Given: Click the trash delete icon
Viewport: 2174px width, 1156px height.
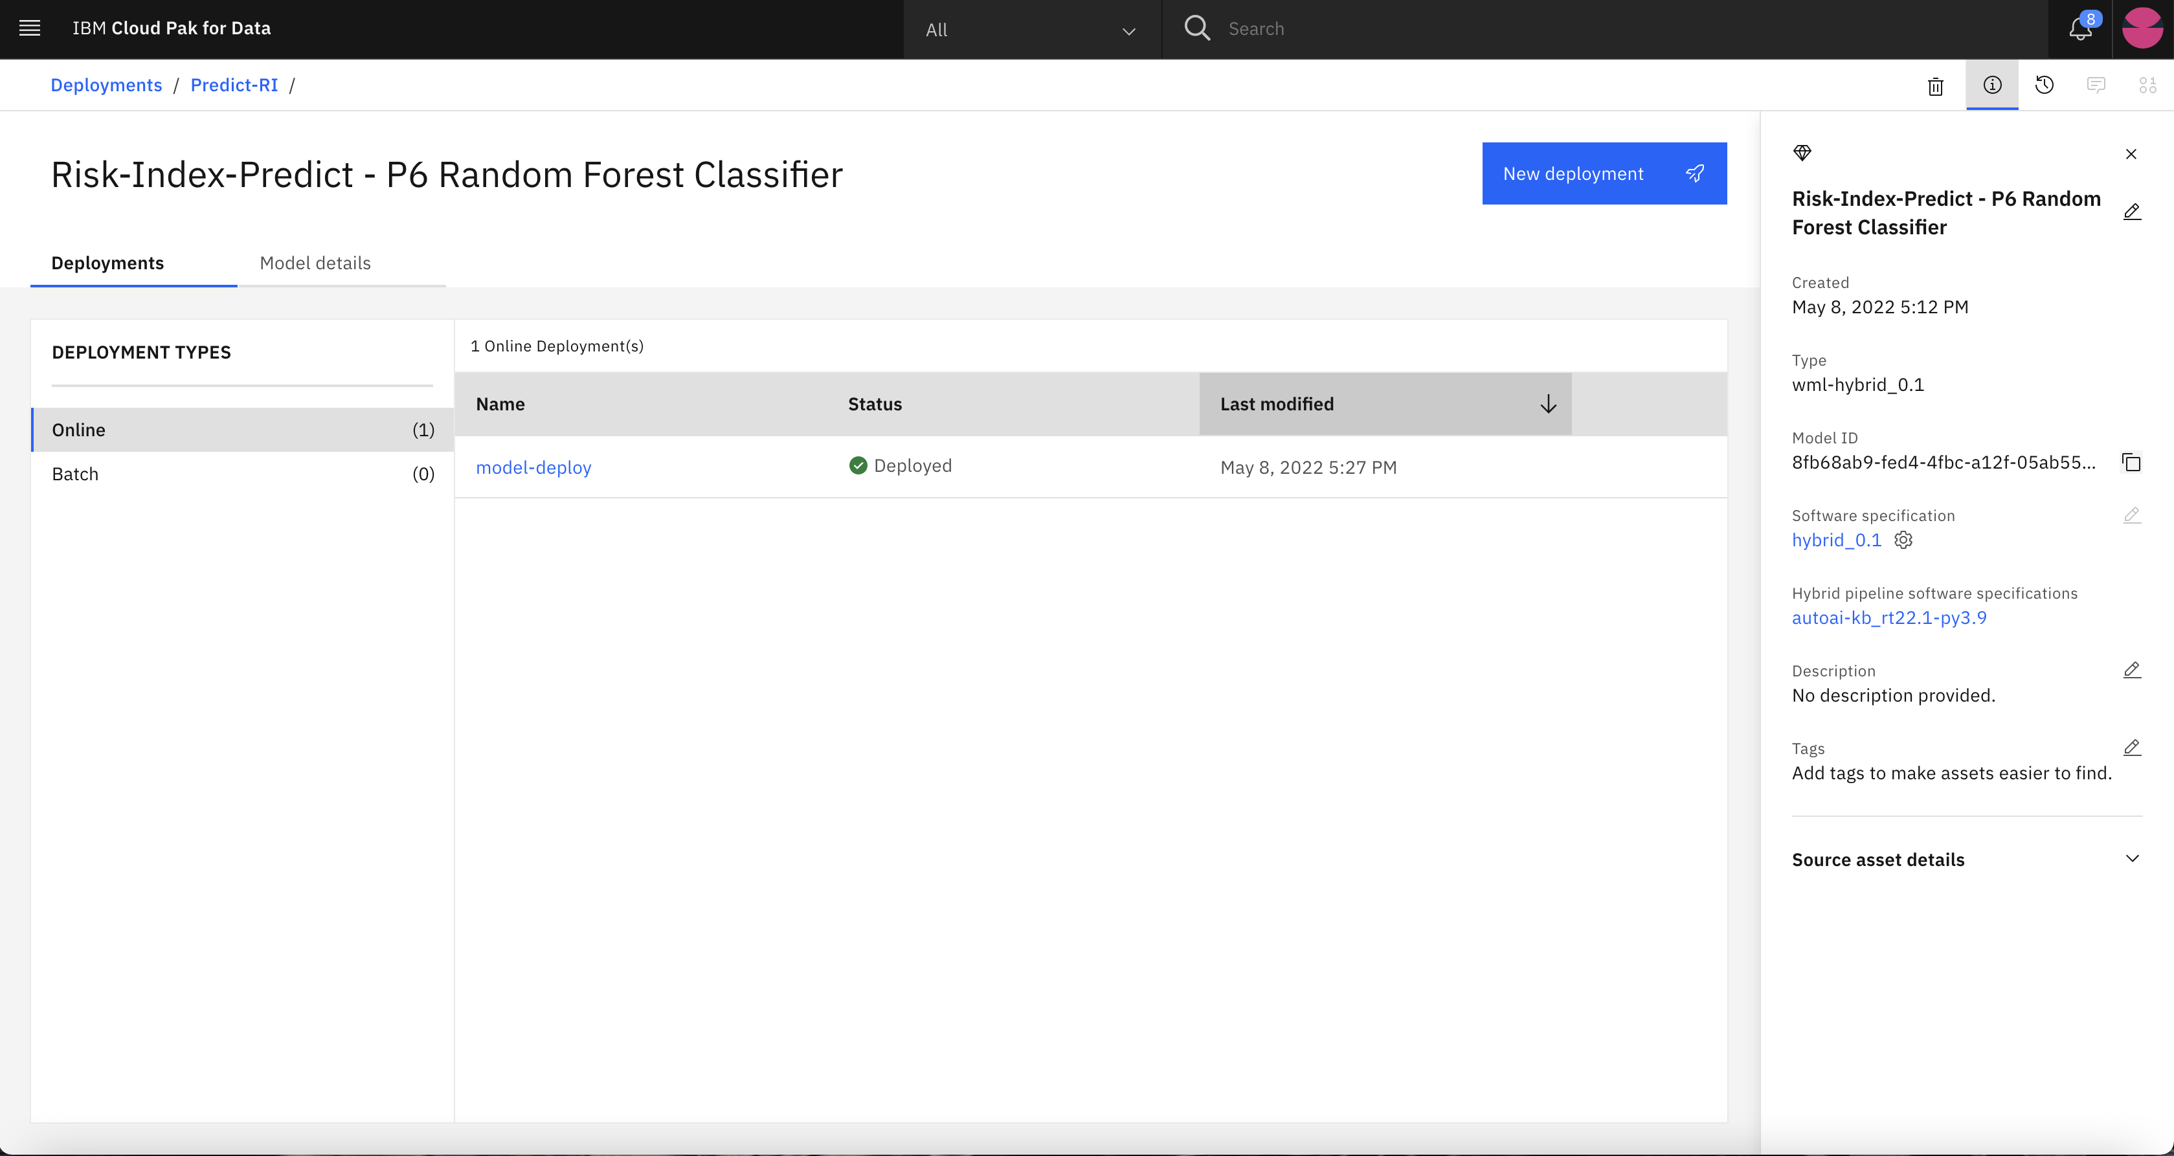Looking at the screenshot, I should point(1935,85).
